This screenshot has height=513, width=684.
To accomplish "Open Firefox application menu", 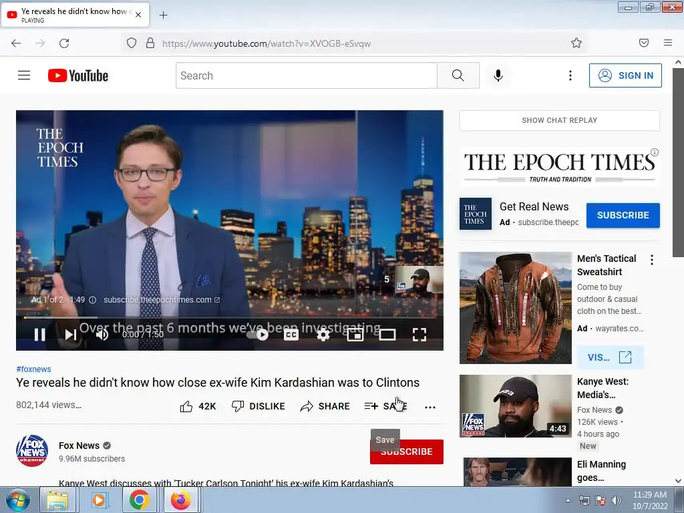I will tap(668, 43).
